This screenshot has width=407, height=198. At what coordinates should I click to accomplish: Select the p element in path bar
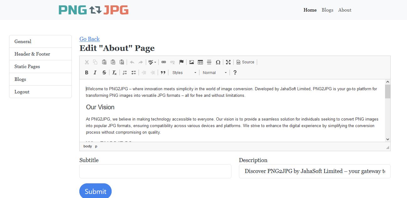click(96, 146)
